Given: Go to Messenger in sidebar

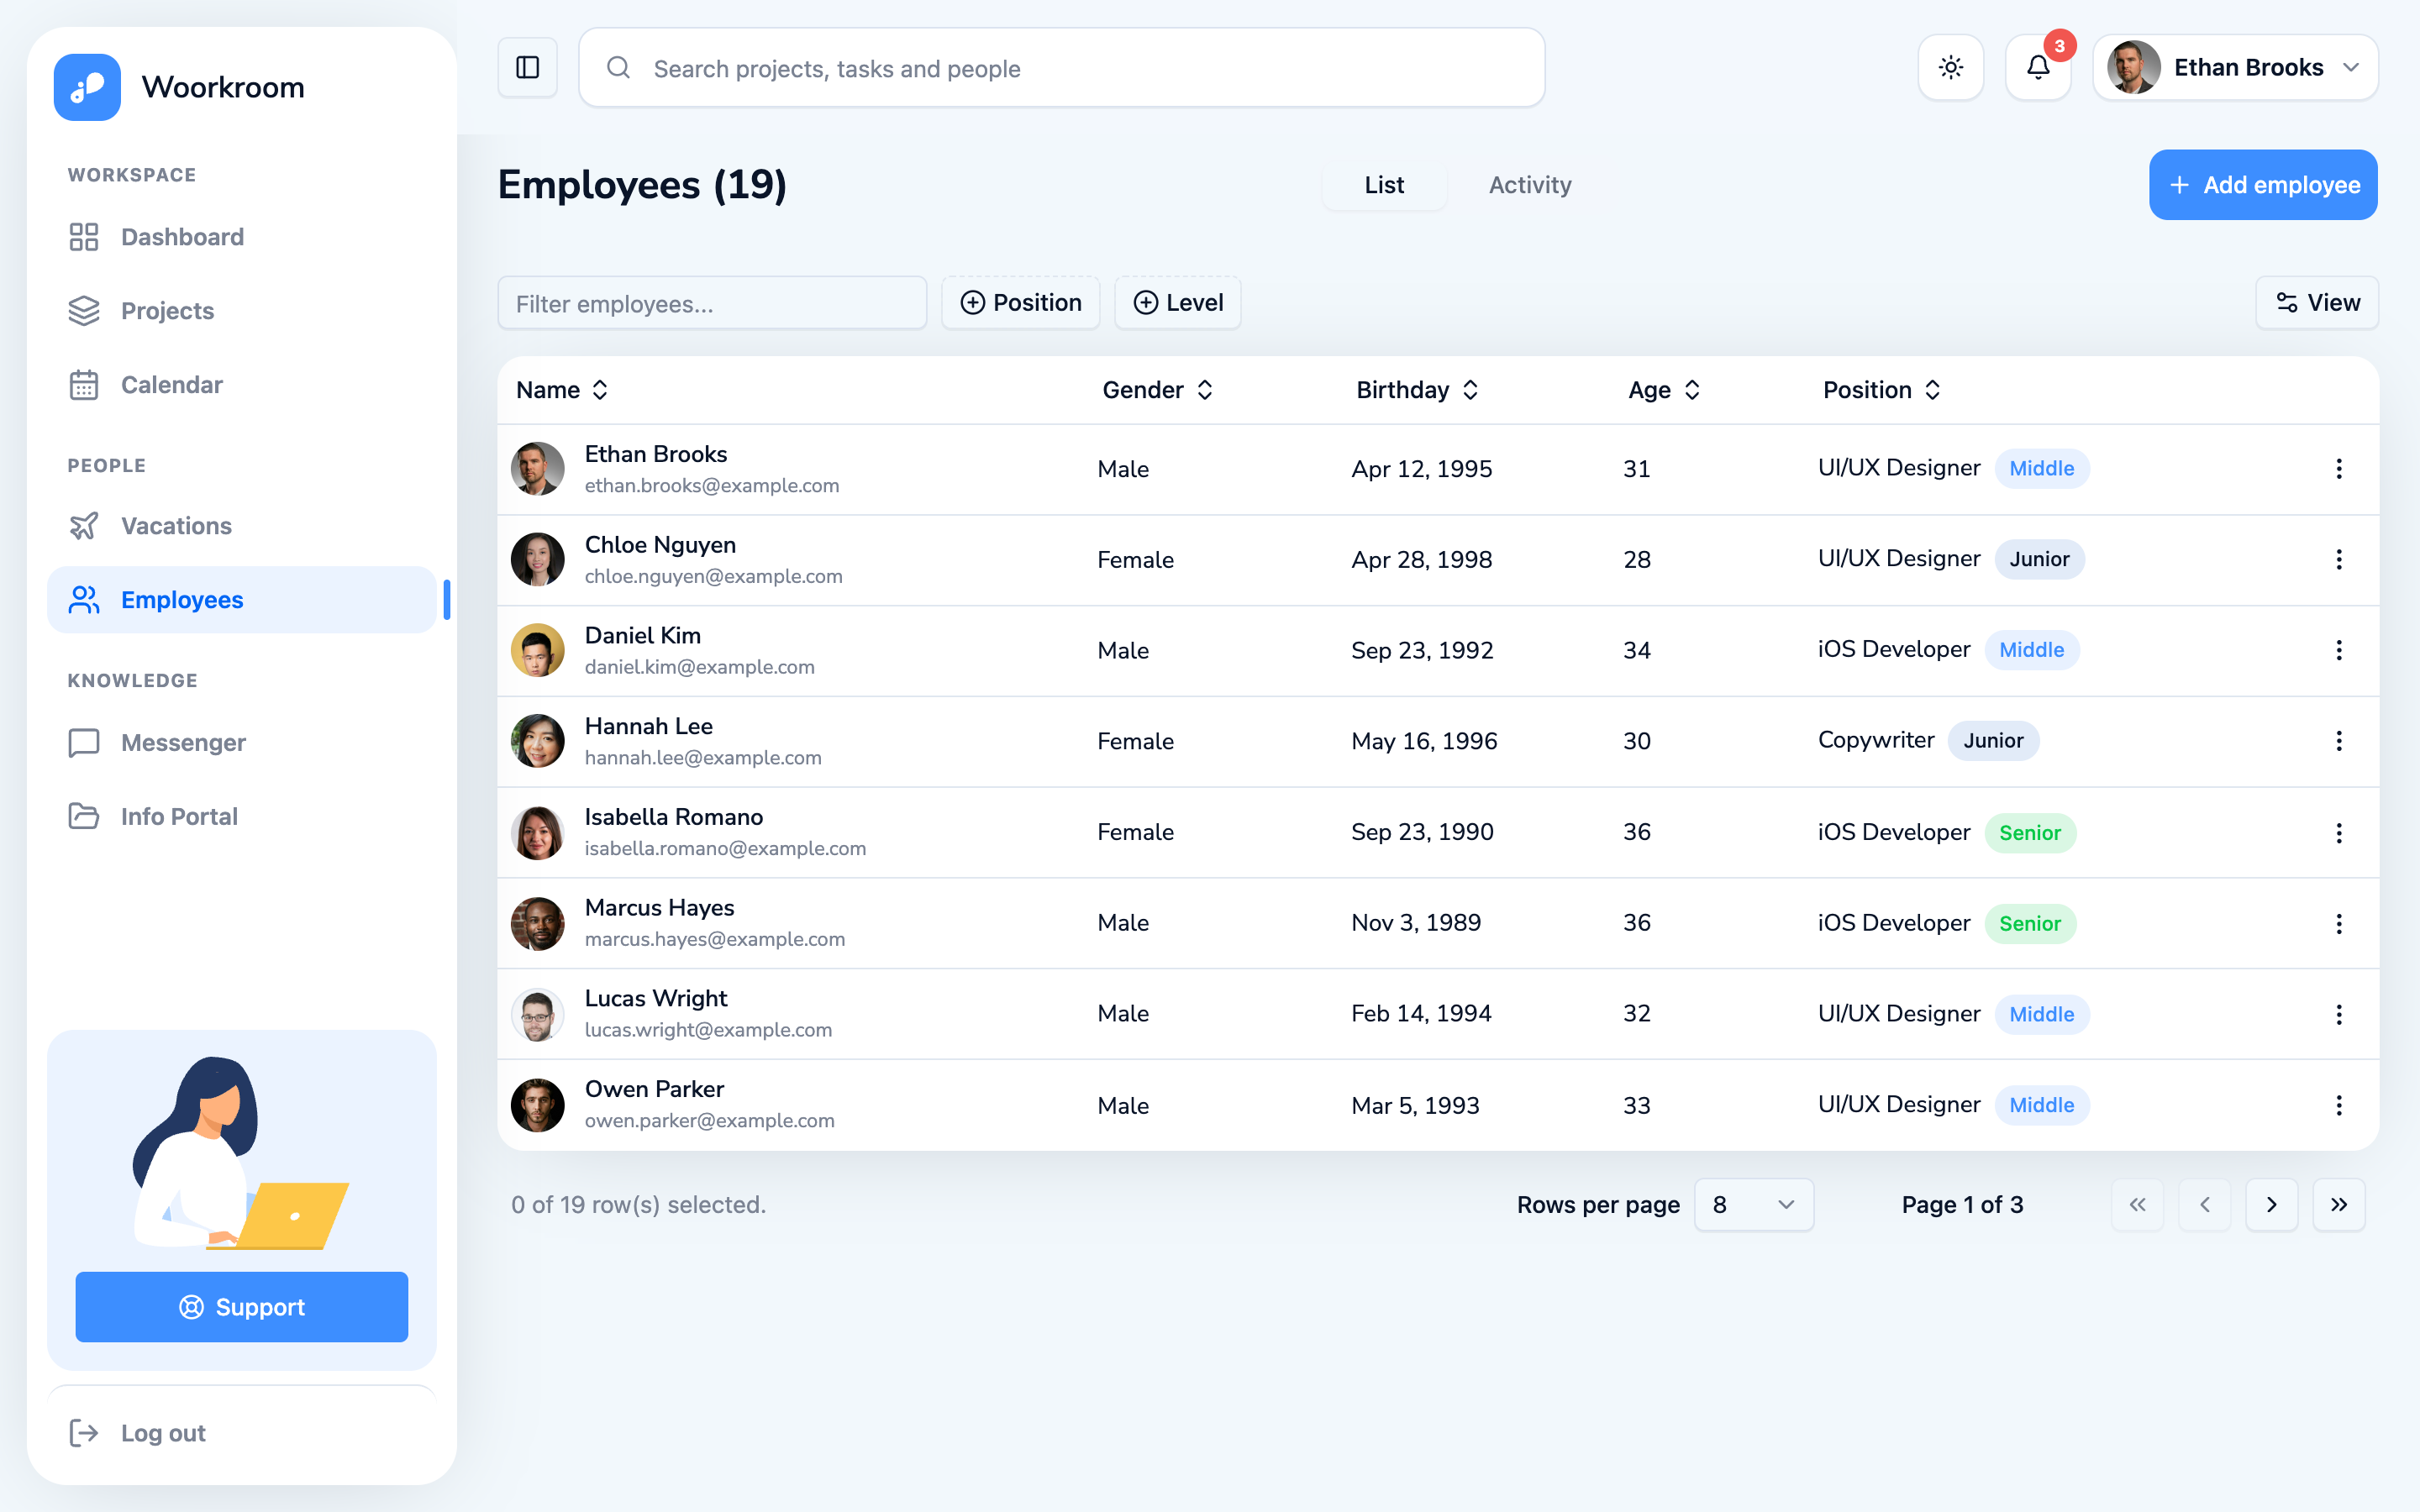Looking at the screenshot, I should pos(240,743).
